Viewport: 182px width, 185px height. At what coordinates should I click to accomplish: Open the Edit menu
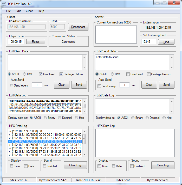18,11
